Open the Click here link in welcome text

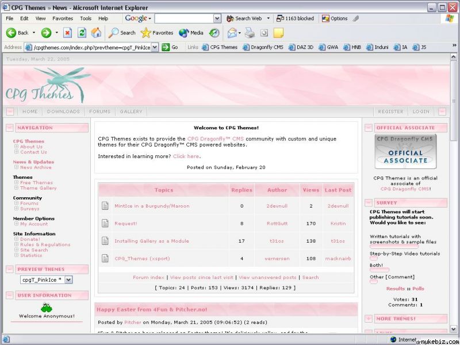click(x=186, y=156)
